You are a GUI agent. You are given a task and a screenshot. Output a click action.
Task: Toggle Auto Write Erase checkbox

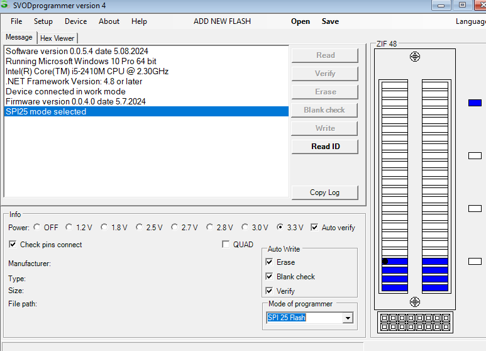pos(269,262)
